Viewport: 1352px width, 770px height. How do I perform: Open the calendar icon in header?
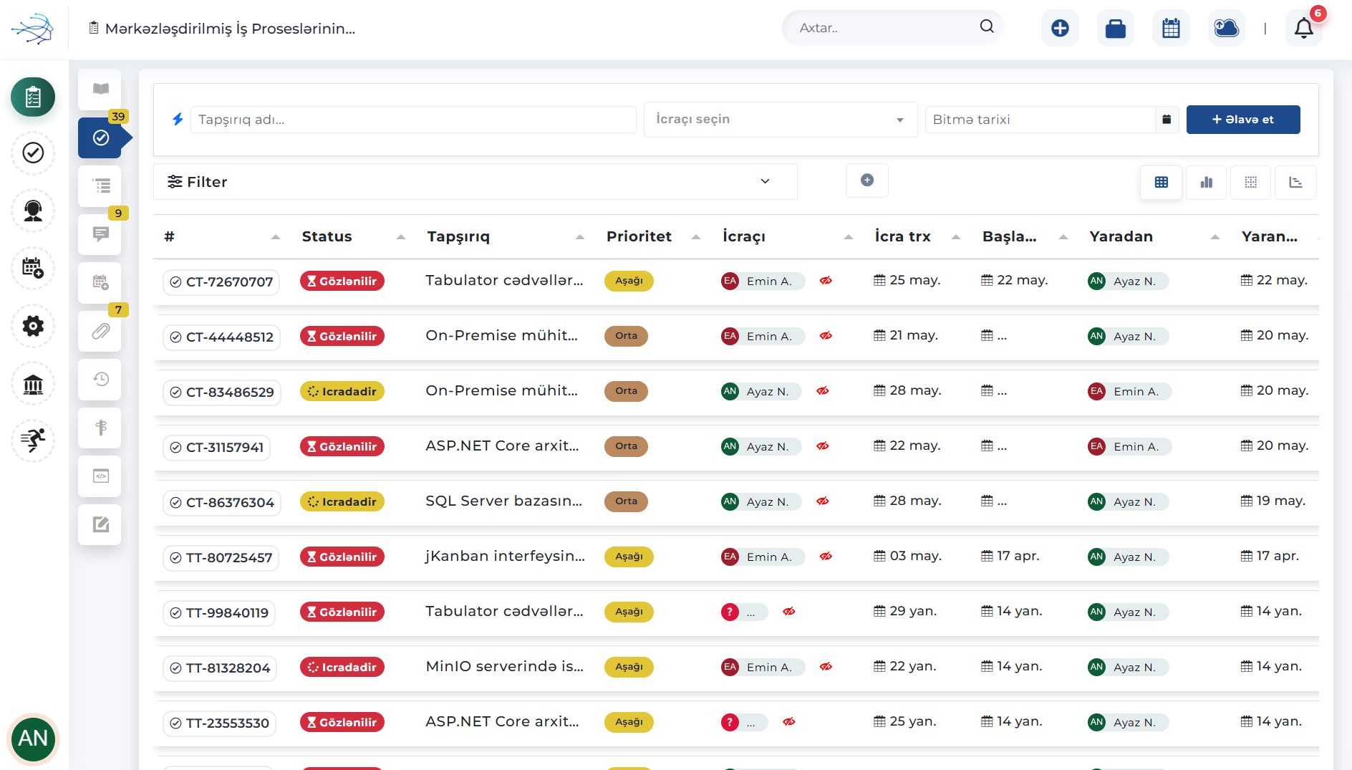coord(1171,29)
